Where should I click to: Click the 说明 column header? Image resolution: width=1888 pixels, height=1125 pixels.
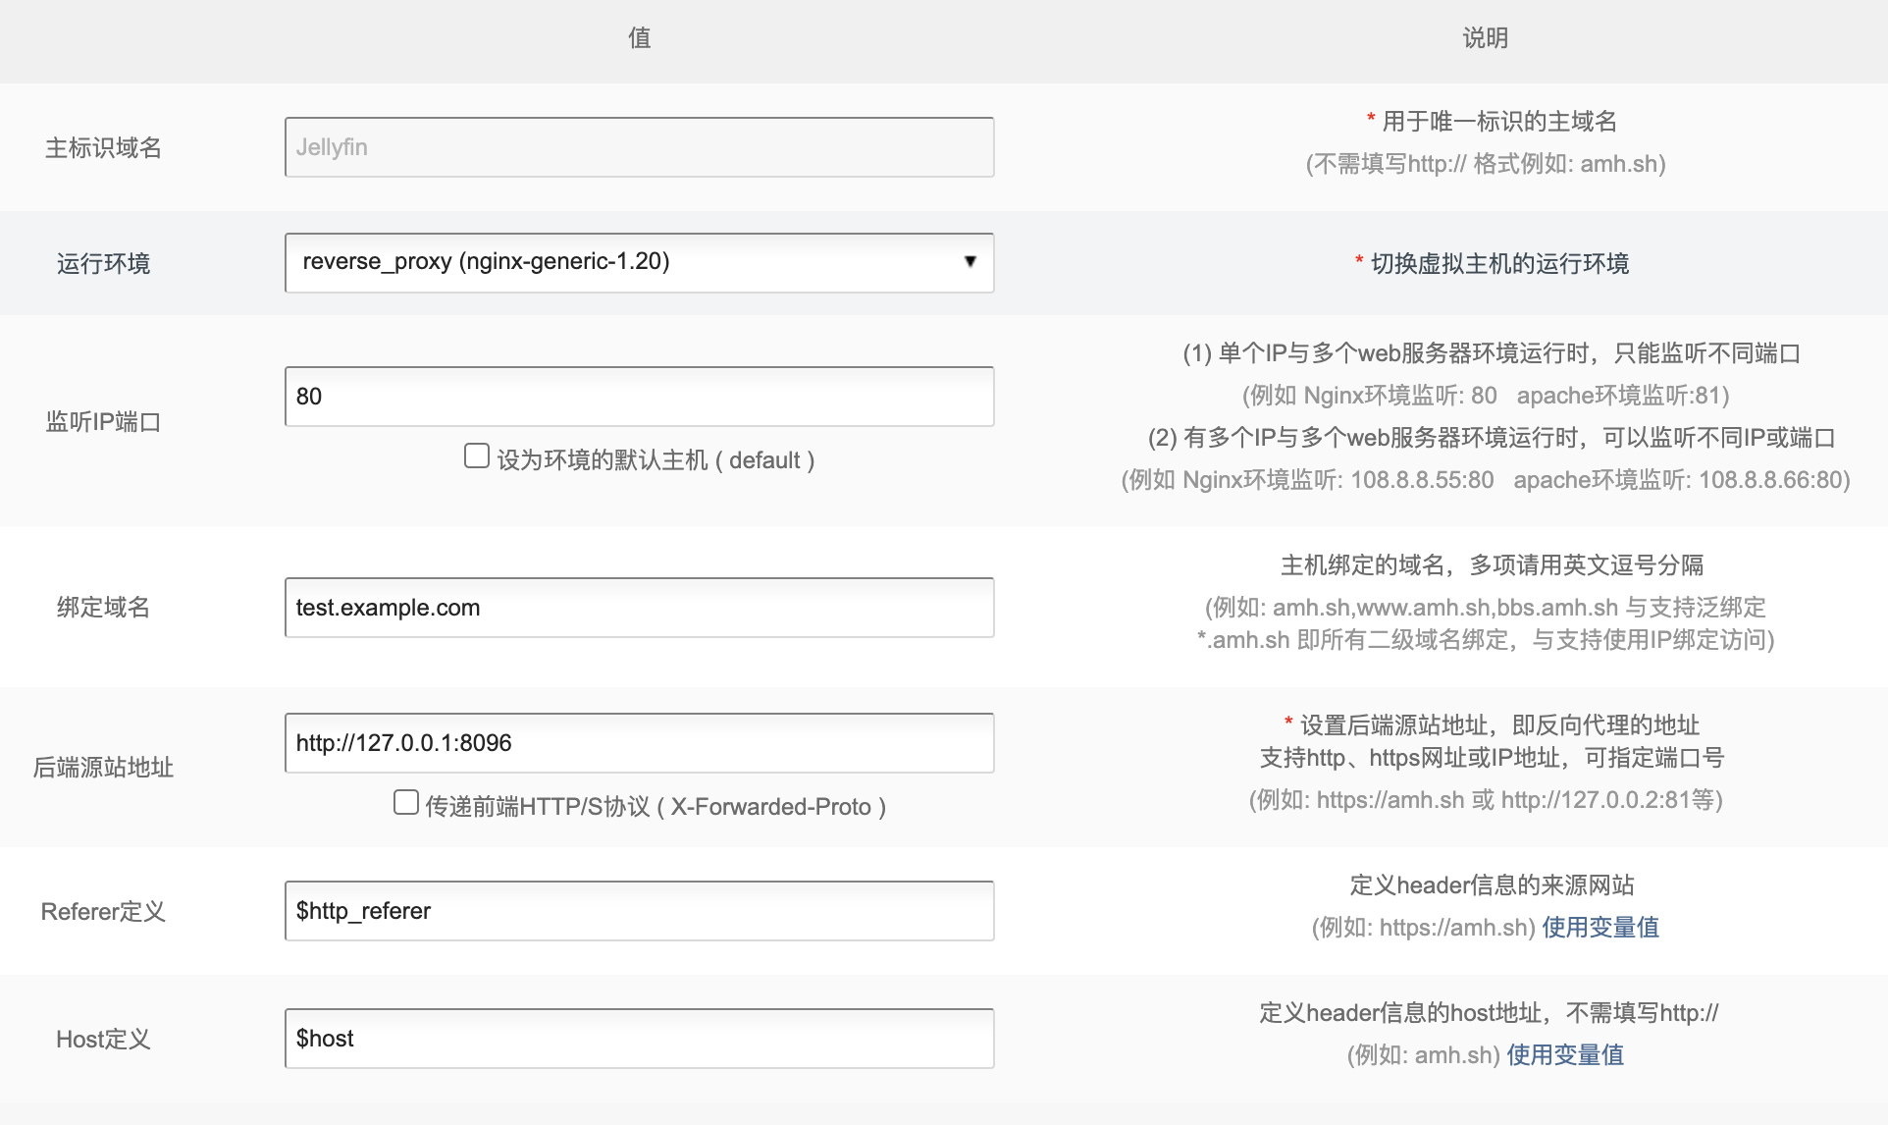click(1485, 38)
